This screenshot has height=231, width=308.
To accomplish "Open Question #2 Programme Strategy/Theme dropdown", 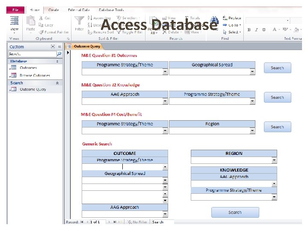I will (x=252, y=101).
